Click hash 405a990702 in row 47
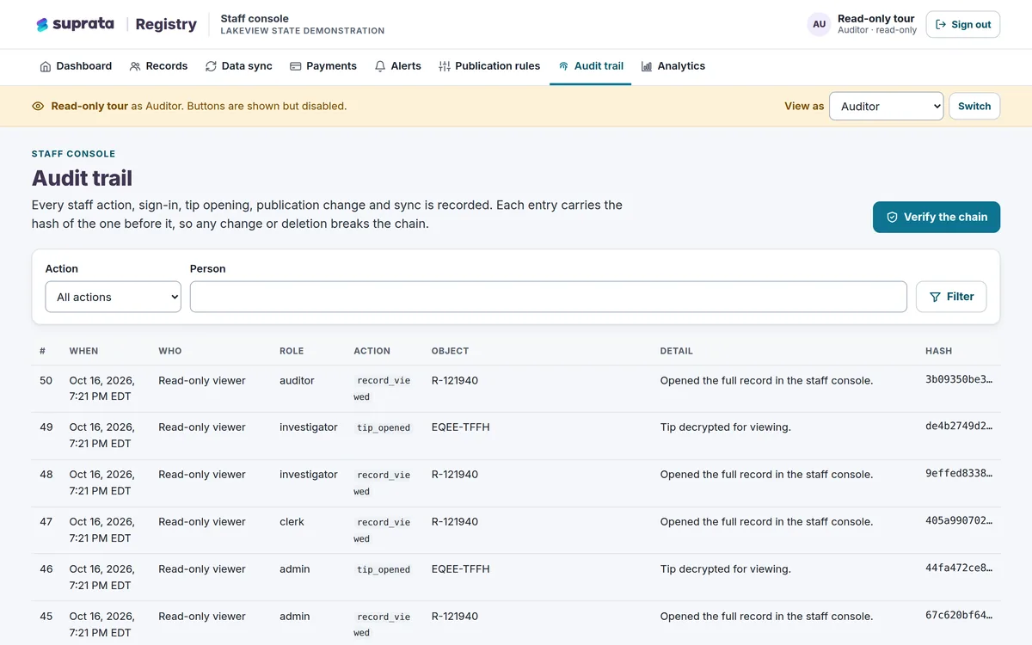Viewport: 1032px width, 645px height. (x=959, y=522)
